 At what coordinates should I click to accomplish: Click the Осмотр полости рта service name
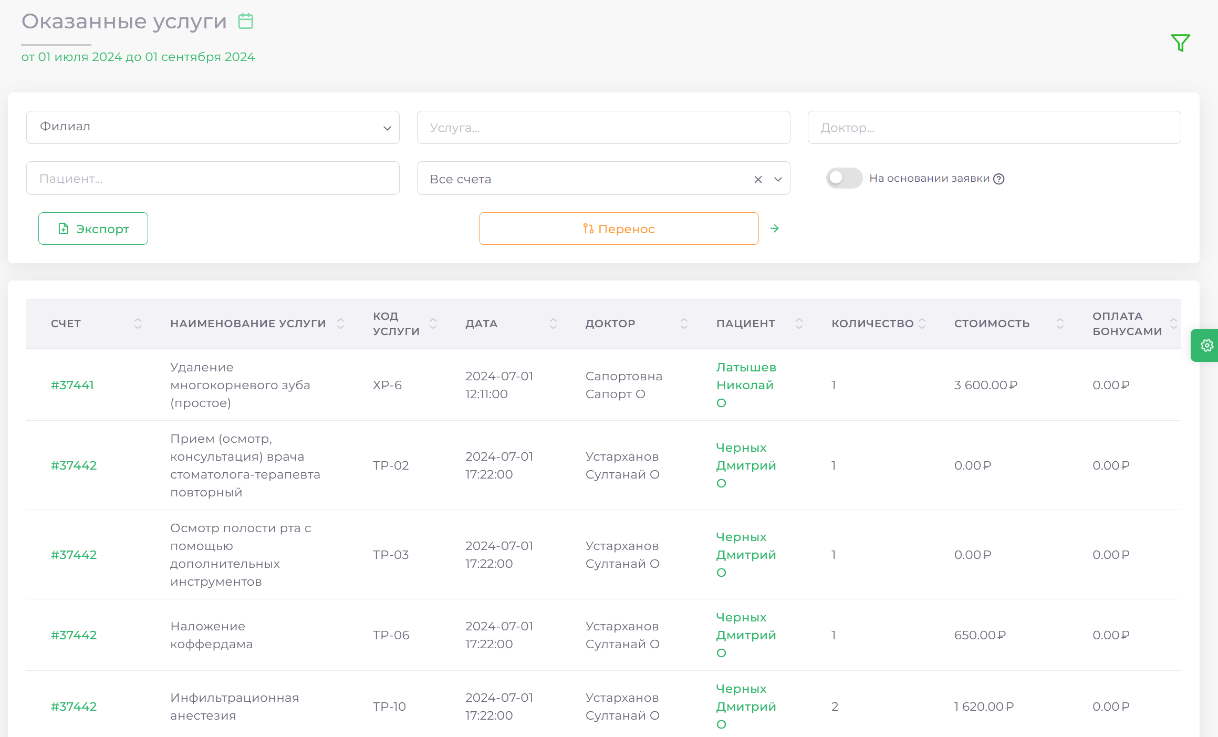tap(241, 555)
